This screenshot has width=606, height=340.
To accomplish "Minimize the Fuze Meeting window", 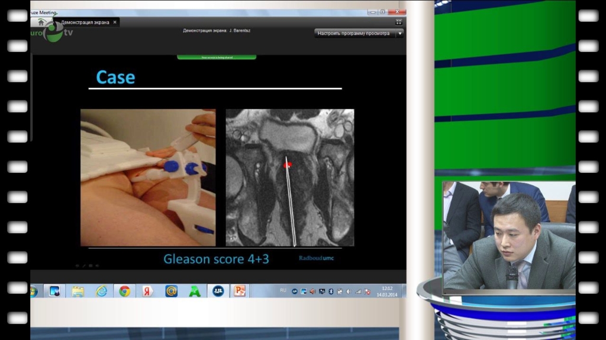I will (371, 12).
